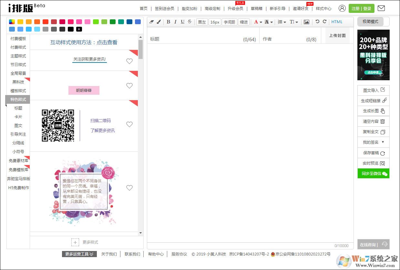
Task: Open the mail envelope icon in header
Action: [x=381, y=8]
